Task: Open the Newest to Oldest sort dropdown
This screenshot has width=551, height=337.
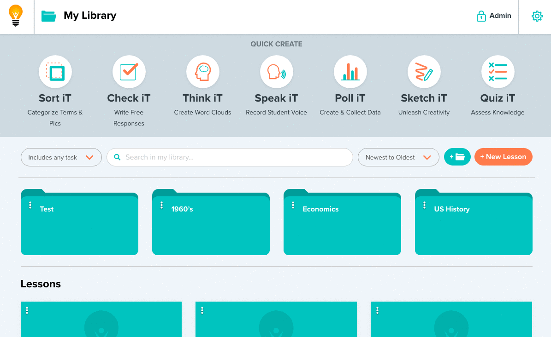Action: click(398, 157)
